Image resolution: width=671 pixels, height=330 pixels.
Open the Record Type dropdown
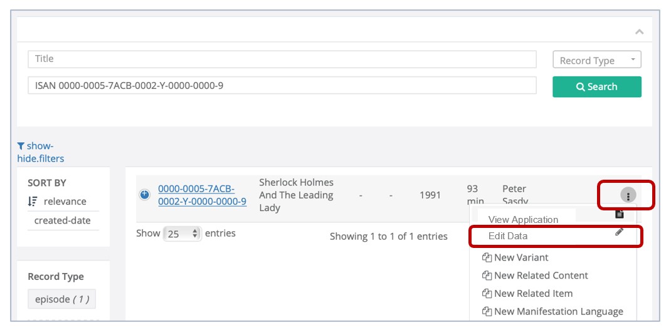point(597,60)
